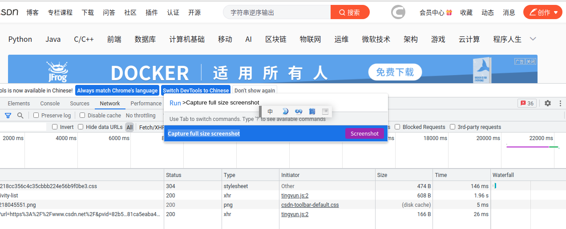Open the Performance tab

pos(146,103)
